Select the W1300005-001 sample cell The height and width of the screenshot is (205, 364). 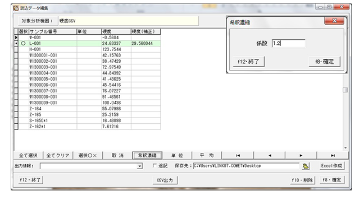click(53, 79)
